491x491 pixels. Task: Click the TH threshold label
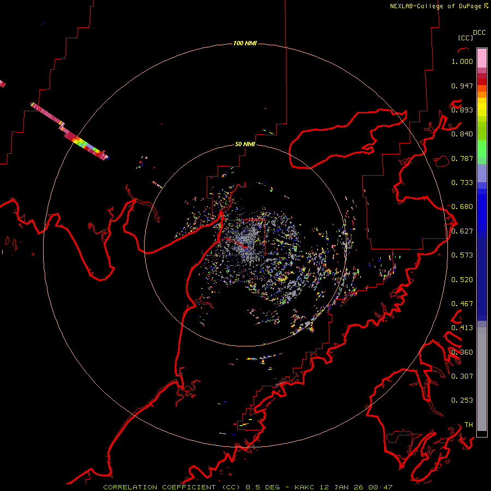[x=469, y=425]
